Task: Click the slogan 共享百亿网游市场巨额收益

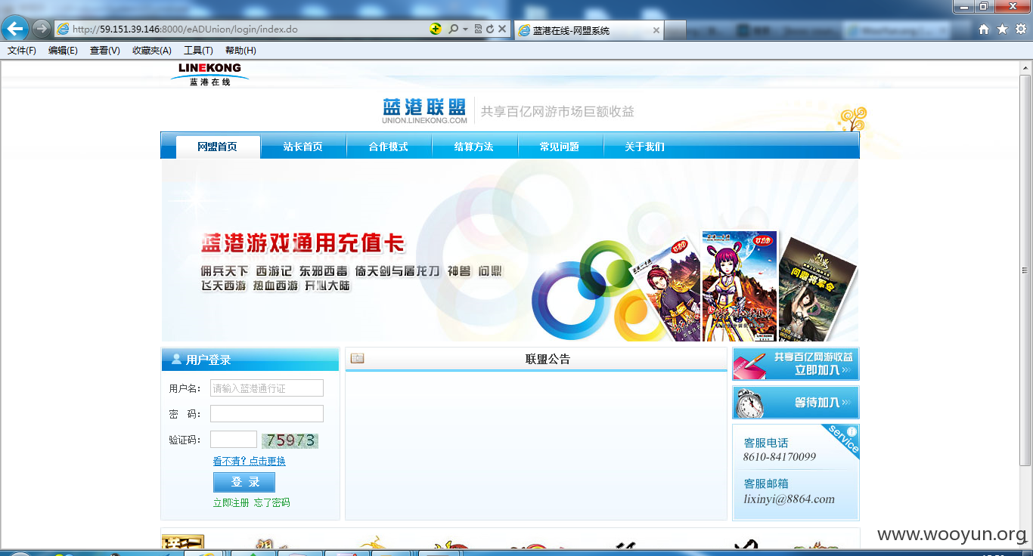Action: 557,112
